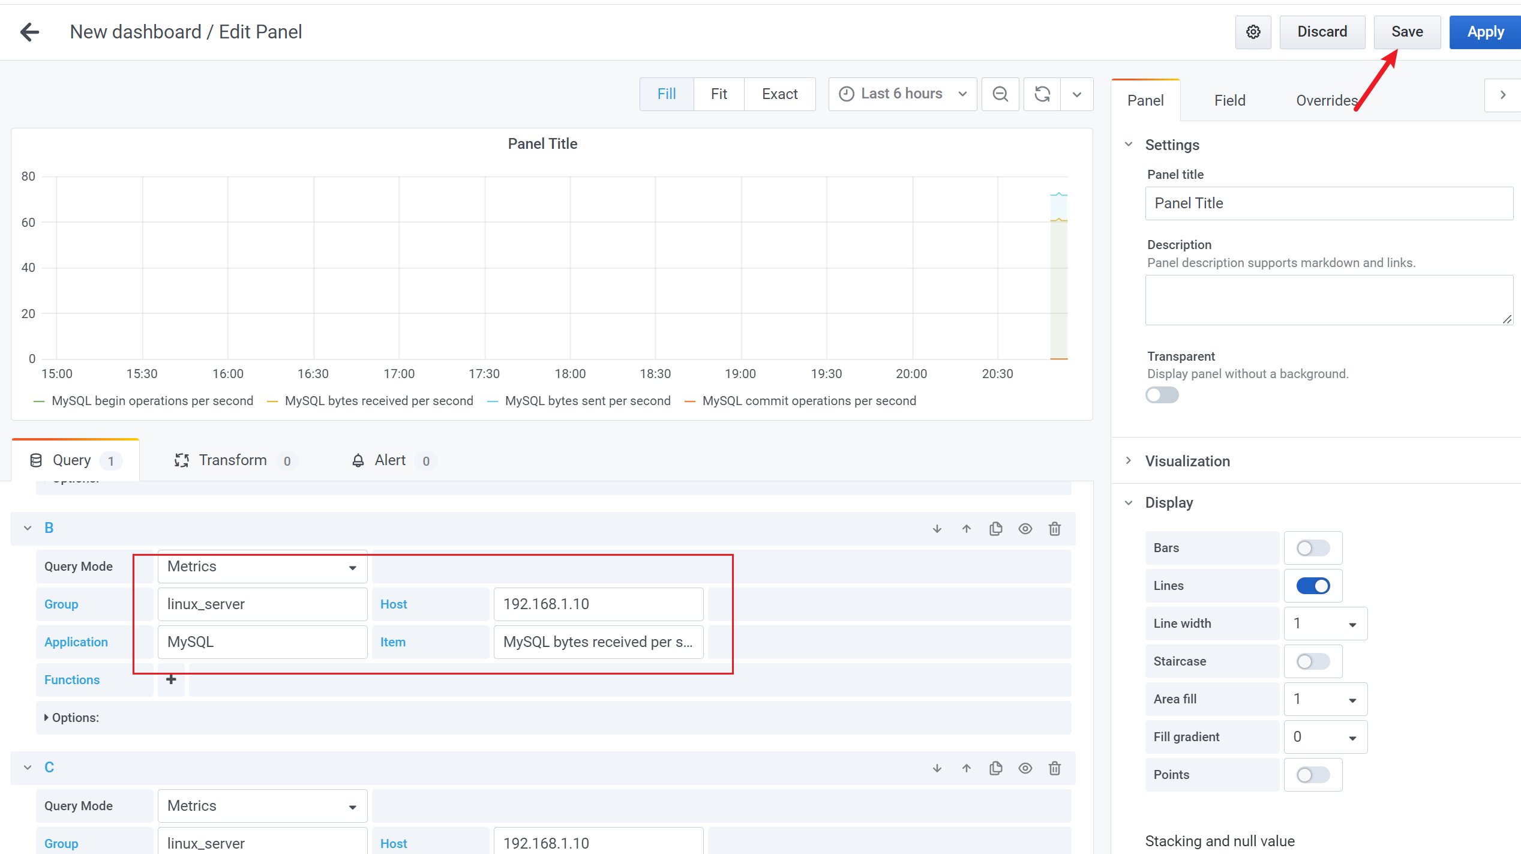Open the Line width dropdown

coord(1325,624)
